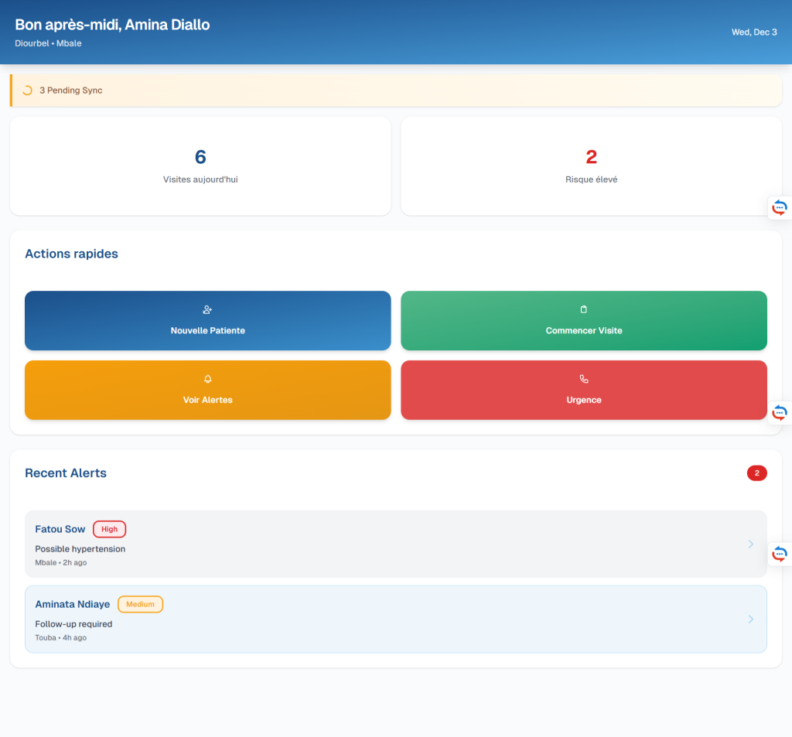Click the phone icon above Urgence
Viewport: 792px width, 737px height.
(584, 379)
